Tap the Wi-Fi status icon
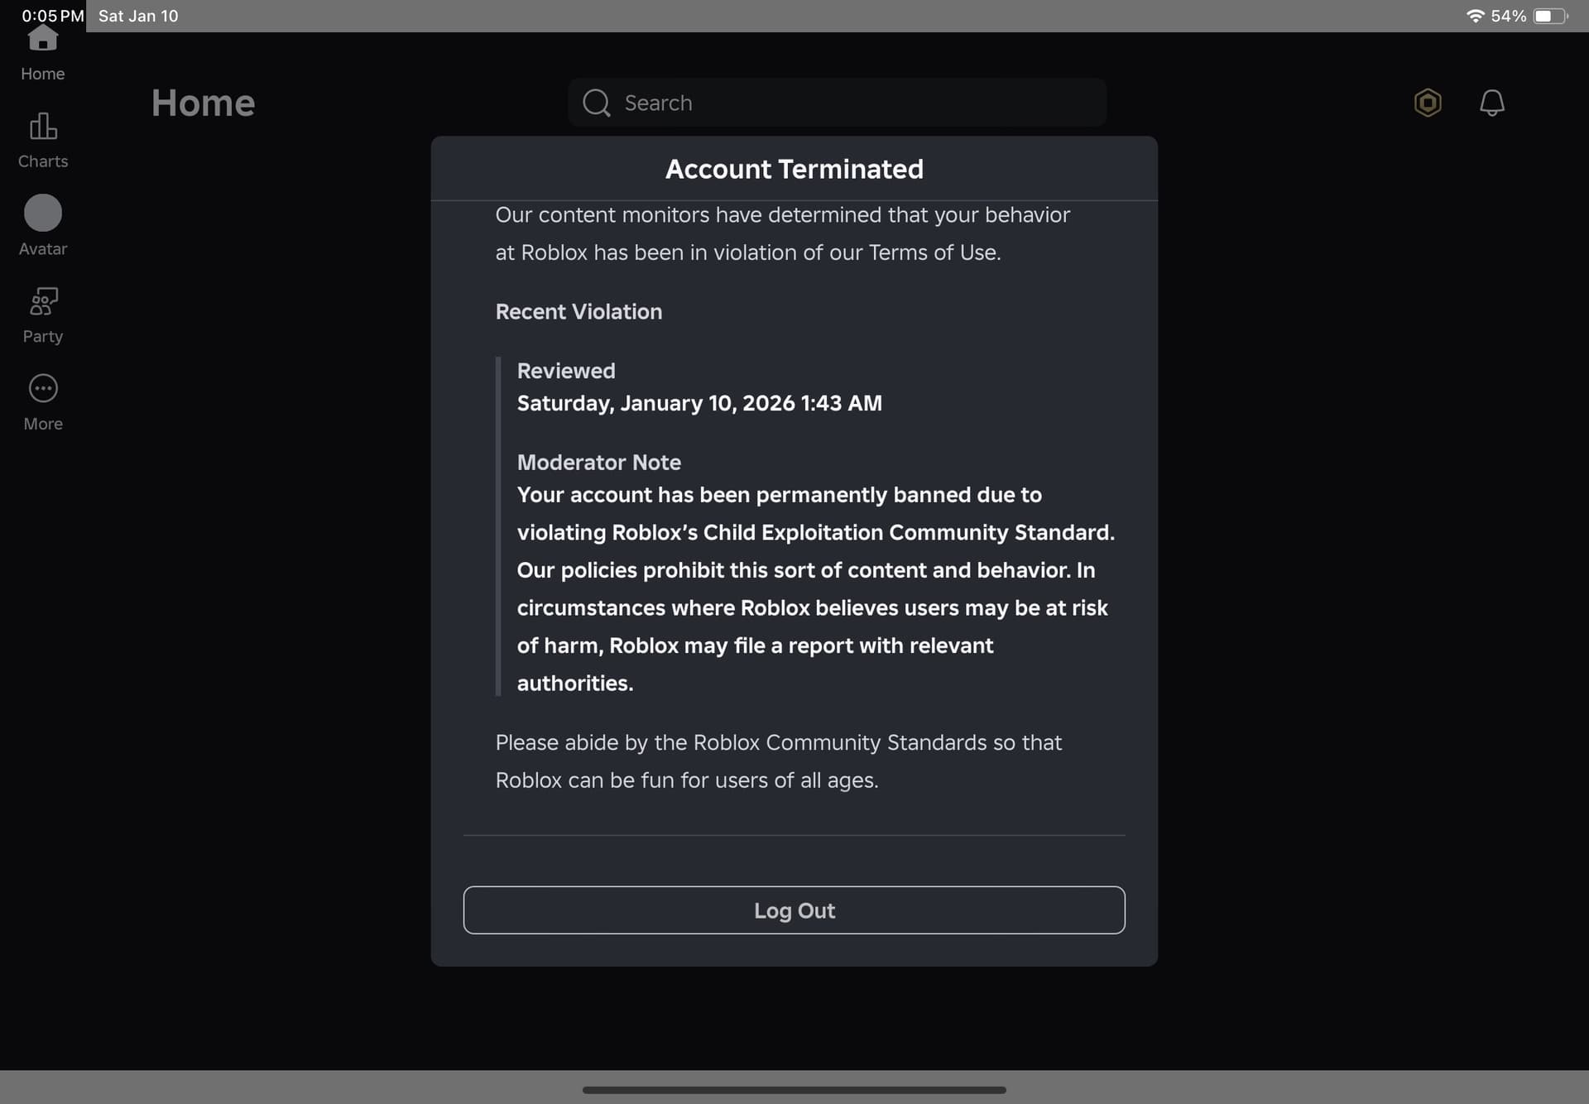 pos(1477,15)
